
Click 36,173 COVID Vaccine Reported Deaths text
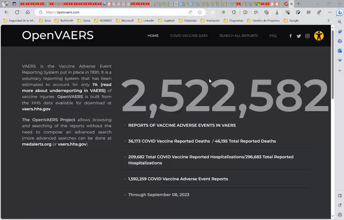pos(169,141)
